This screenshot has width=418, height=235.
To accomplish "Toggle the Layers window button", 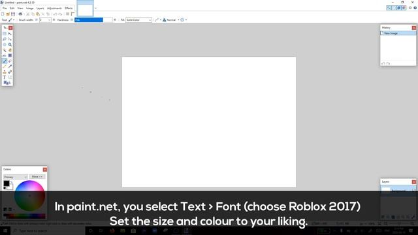I will (399, 8).
